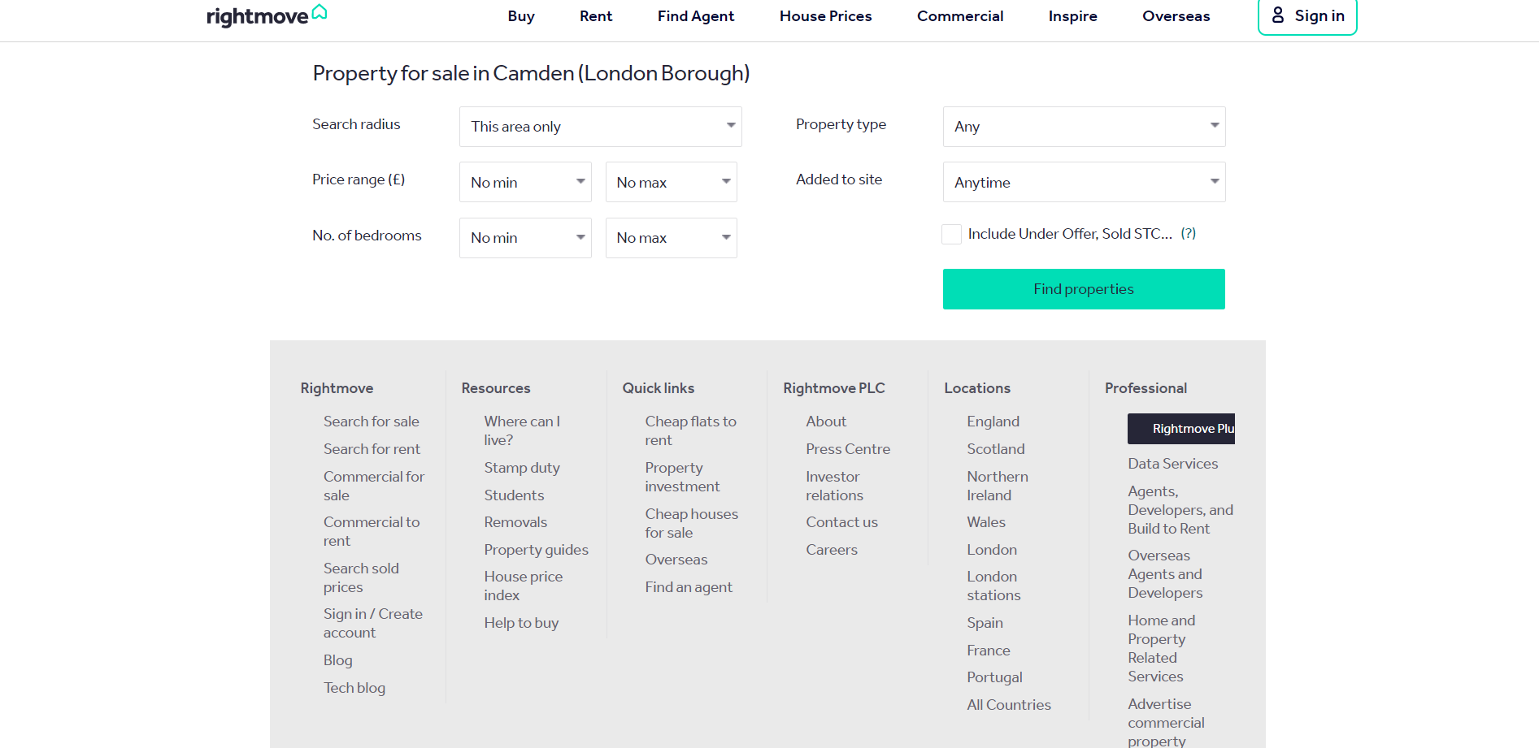Open the Sign in / Create account link
The height and width of the screenshot is (748, 1539).
coord(373,623)
